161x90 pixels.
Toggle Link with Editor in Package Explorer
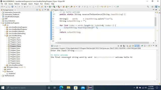[40, 10]
